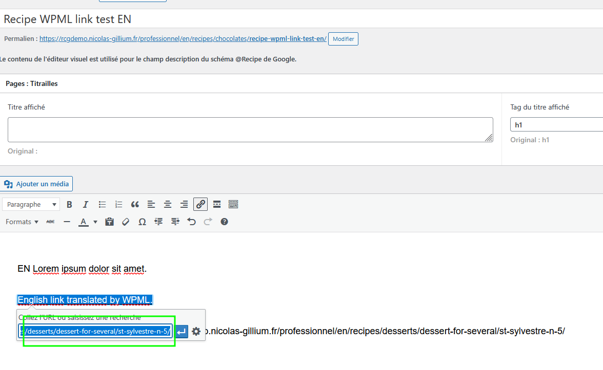Insert a horizontal line
The image size is (603, 370).
pyautogui.click(x=67, y=222)
